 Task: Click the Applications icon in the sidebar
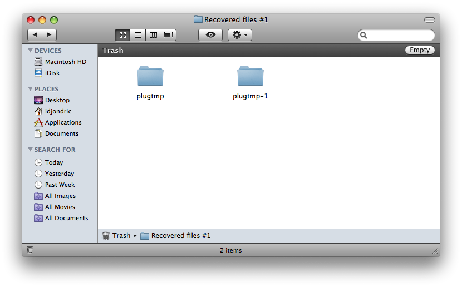[38, 122]
